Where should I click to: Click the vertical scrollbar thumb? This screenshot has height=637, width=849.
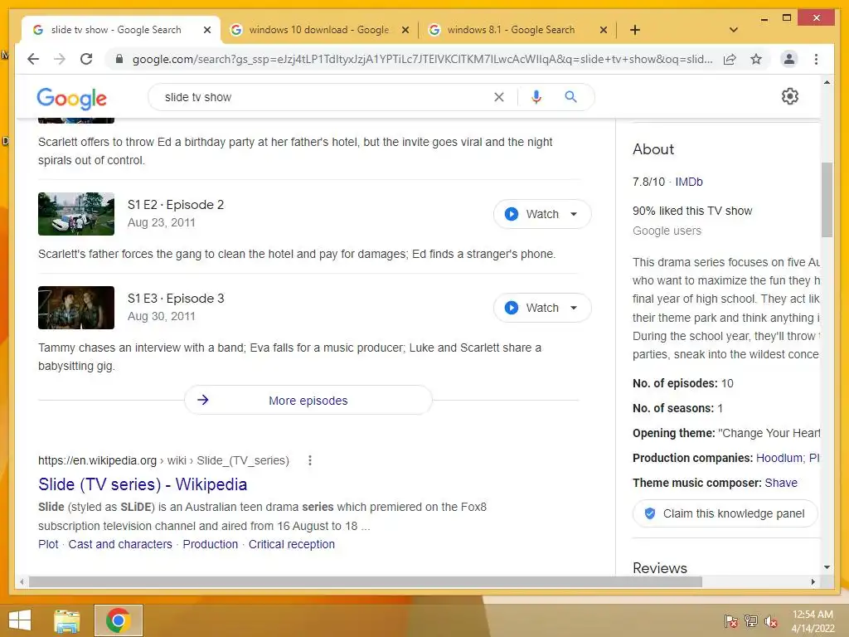click(827, 199)
